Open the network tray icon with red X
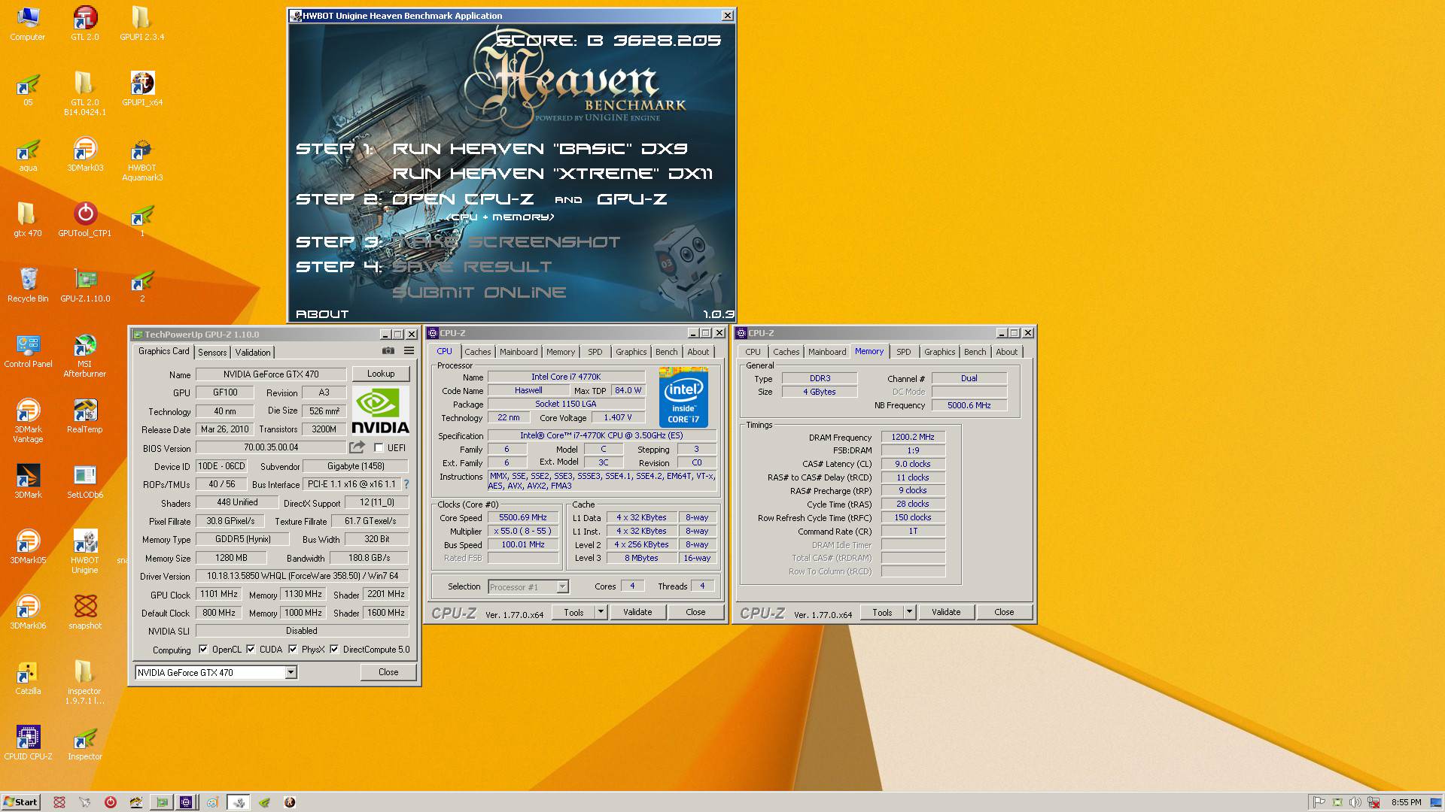Screen dimensions: 1445x812 click(x=1374, y=802)
